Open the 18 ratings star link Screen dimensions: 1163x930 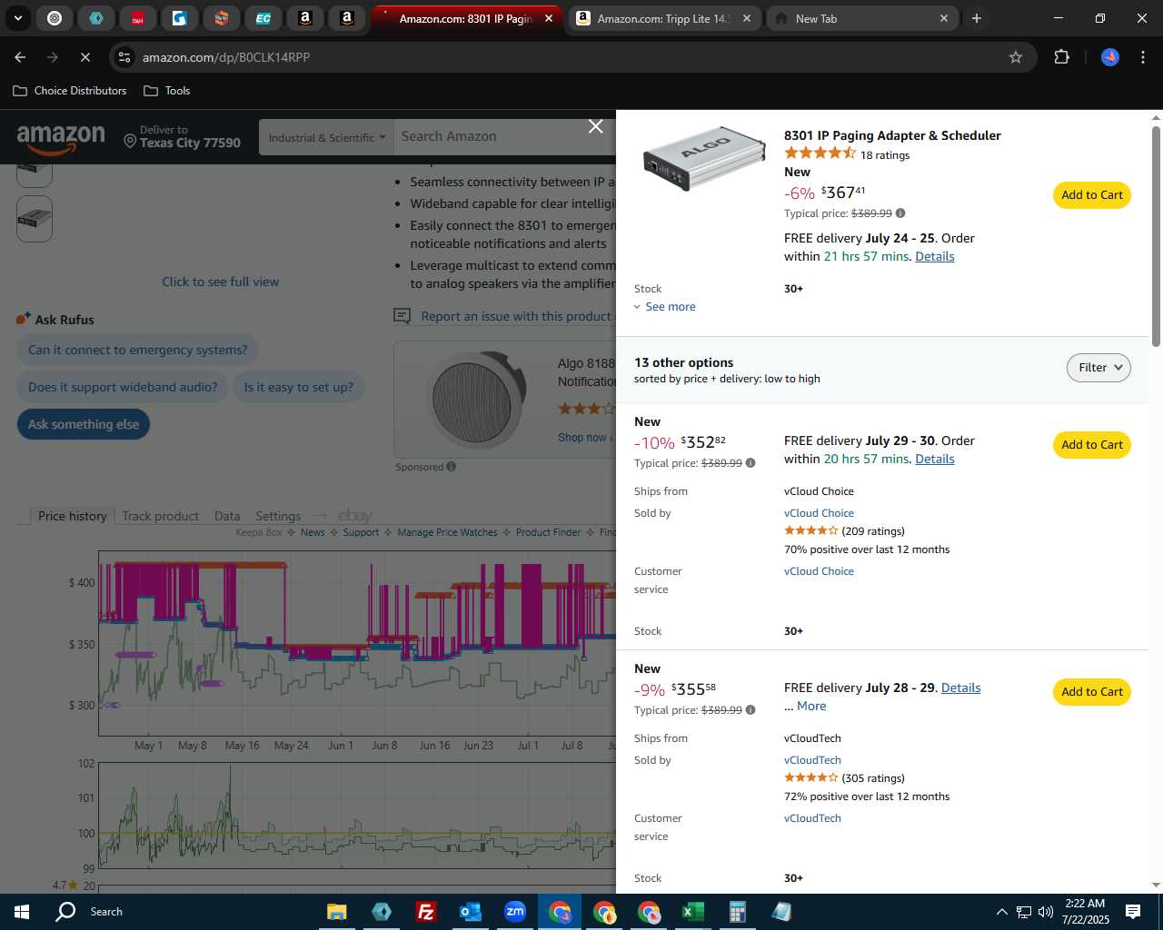(x=847, y=154)
